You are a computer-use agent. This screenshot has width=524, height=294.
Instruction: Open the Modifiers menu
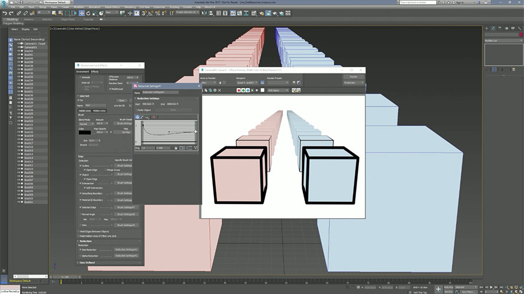click(79, 7)
